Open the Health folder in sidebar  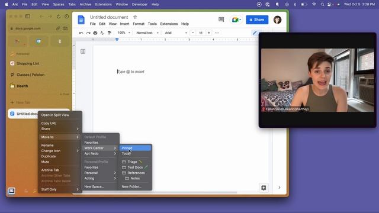point(39,86)
